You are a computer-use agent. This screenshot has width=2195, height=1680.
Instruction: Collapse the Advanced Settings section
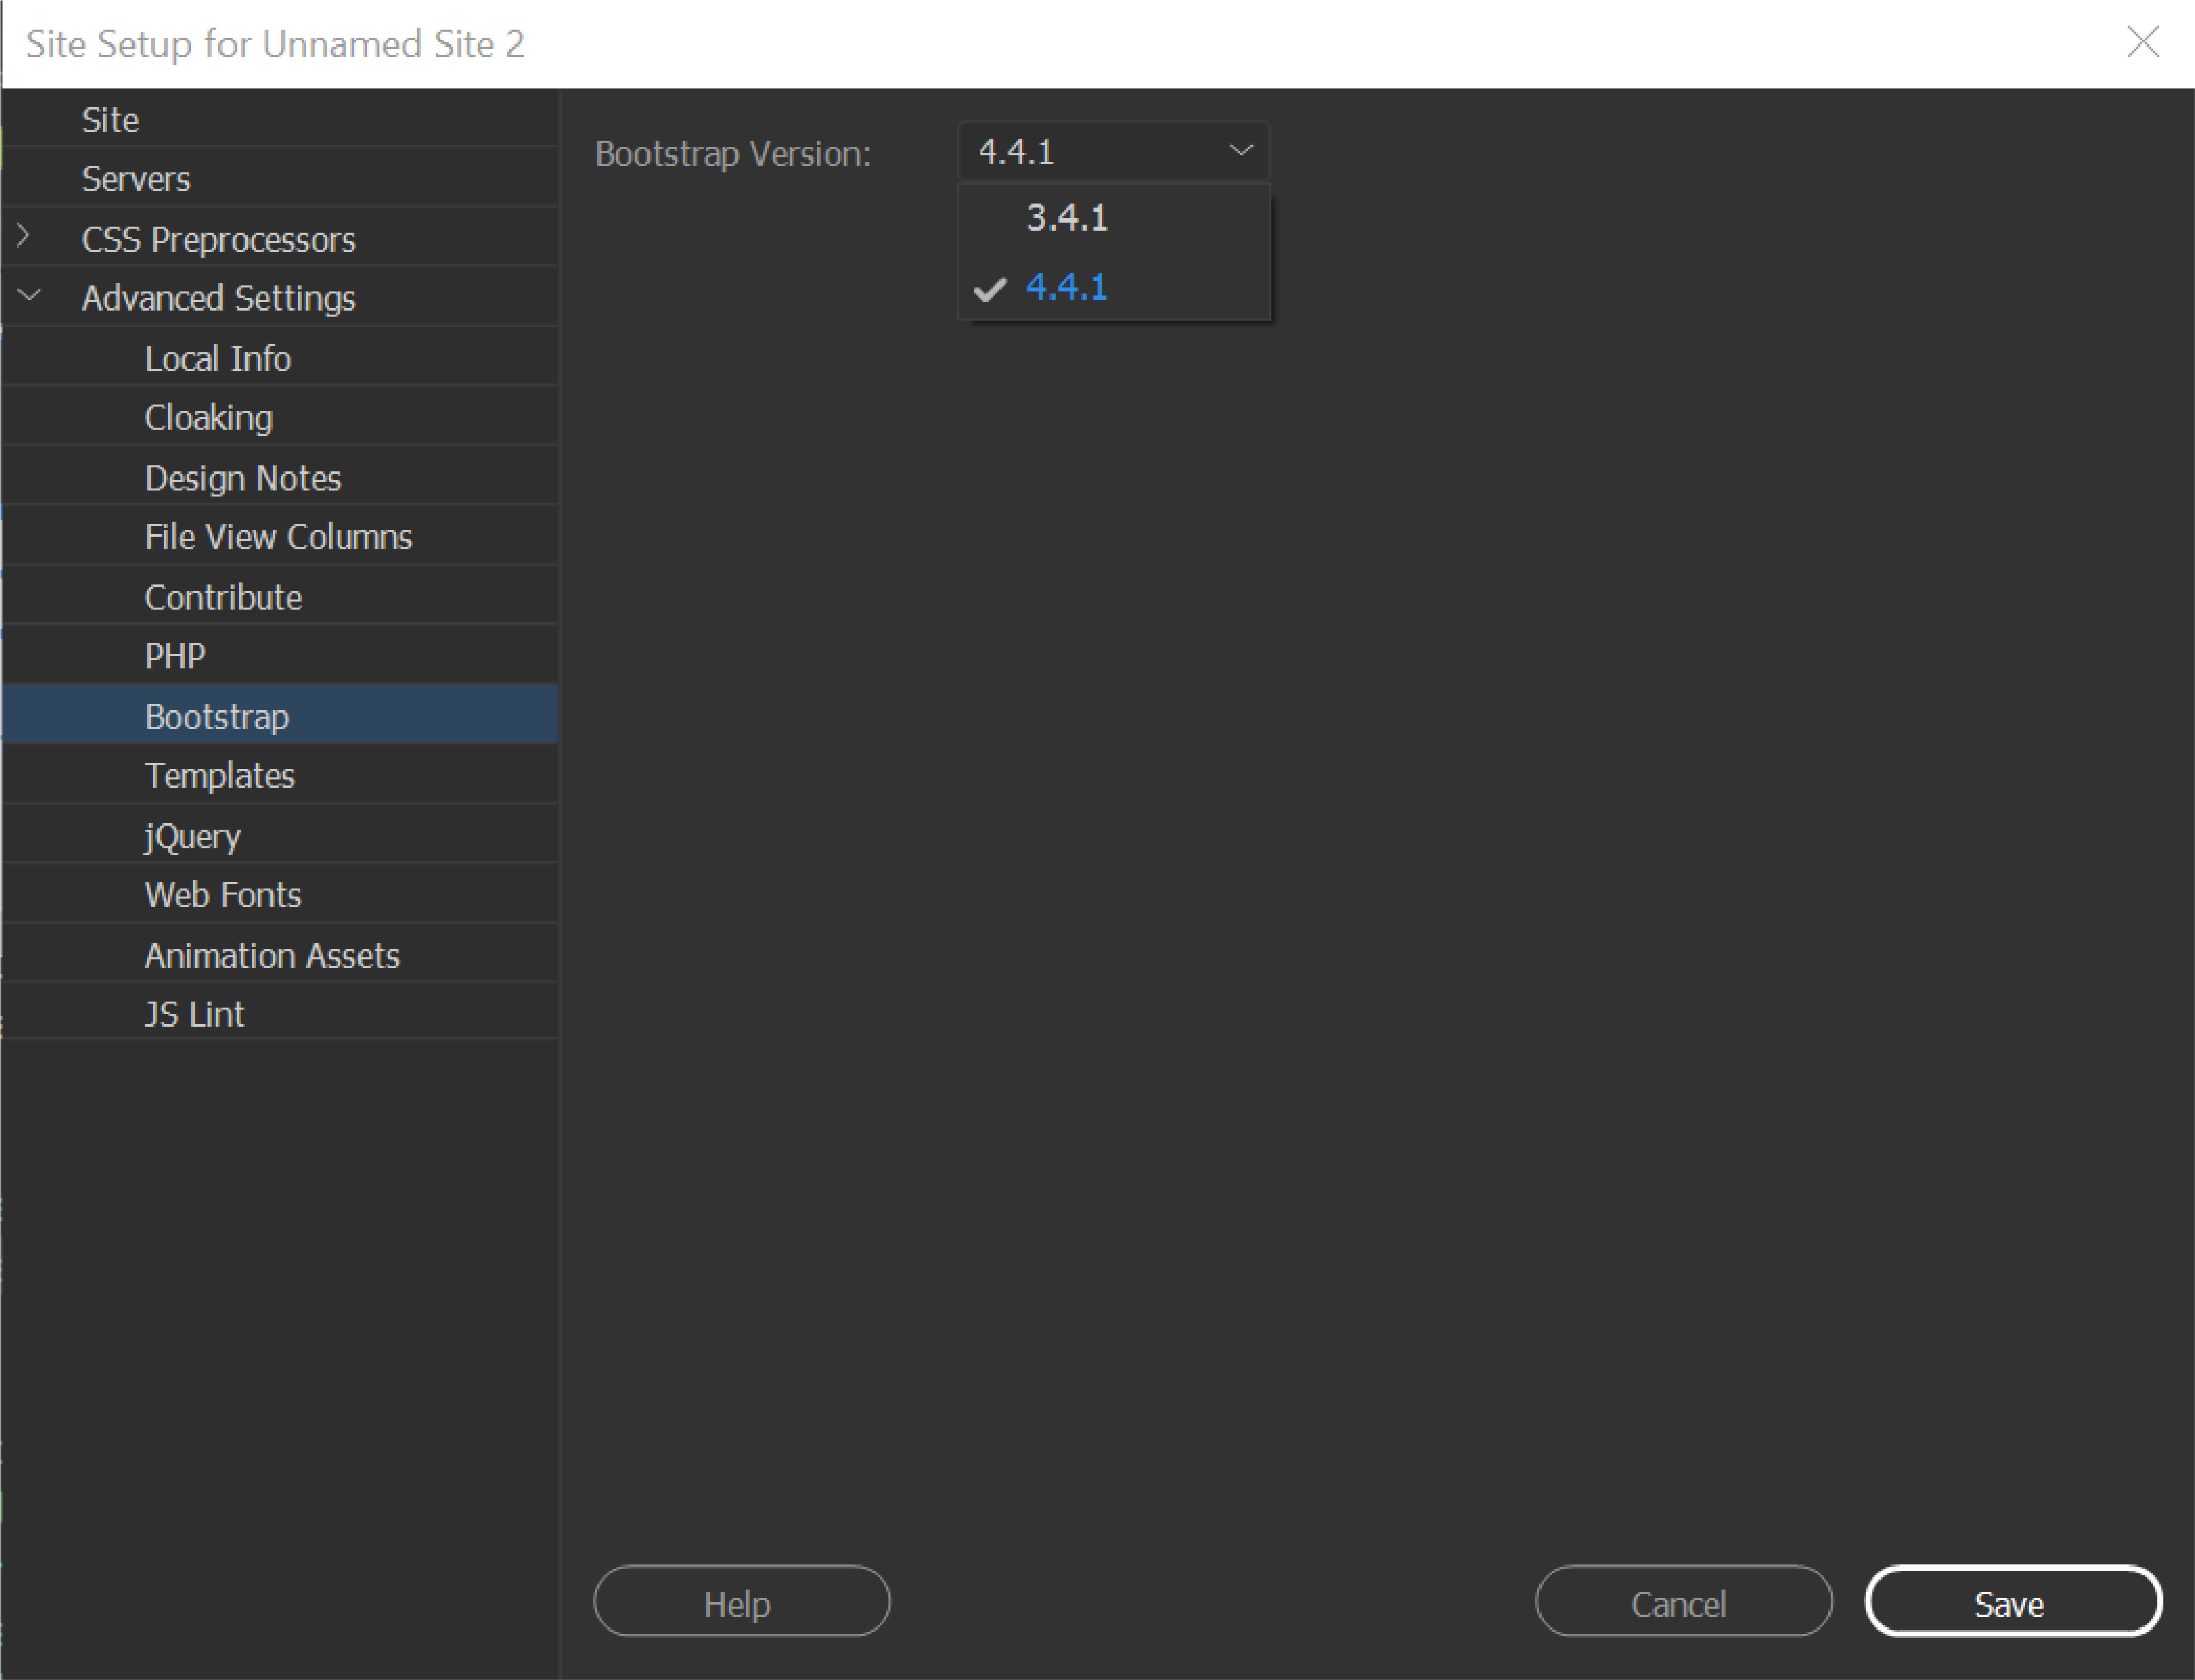pyautogui.click(x=28, y=295)
